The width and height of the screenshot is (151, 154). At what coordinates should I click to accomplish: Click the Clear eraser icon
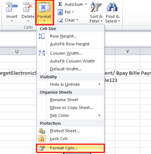60,20
